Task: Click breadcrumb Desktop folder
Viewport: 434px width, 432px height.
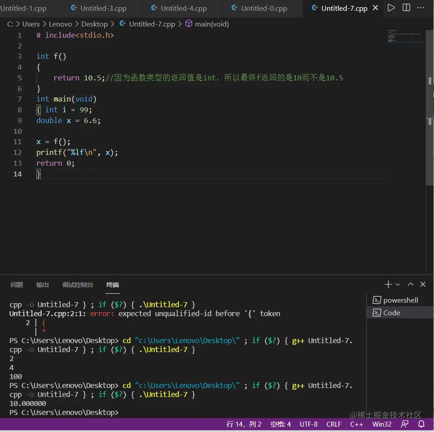Action: point(94,24)
